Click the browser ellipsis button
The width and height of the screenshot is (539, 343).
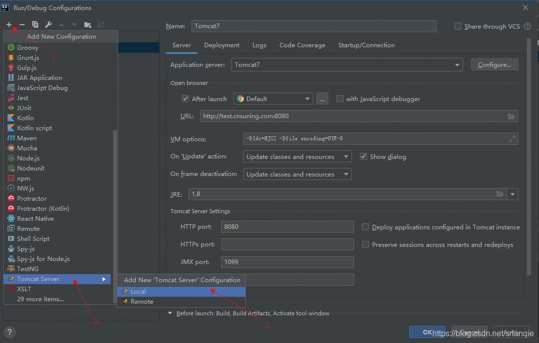pyautogui.click(x=322, y=99)
